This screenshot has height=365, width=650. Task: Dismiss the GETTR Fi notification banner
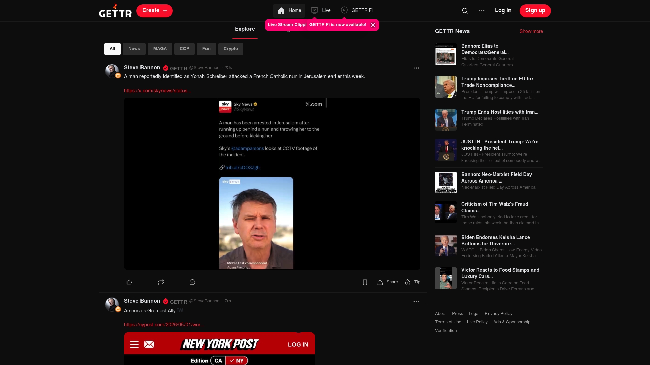coord(373,25)
